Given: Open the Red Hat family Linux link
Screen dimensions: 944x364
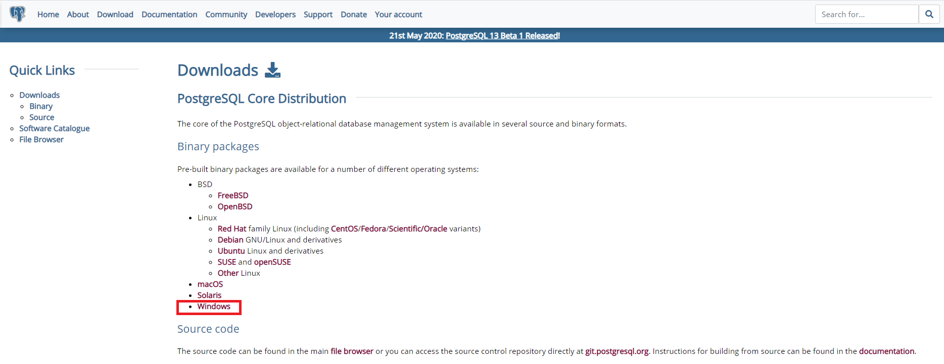Looking at the screenshot, I should coord(232,229).
